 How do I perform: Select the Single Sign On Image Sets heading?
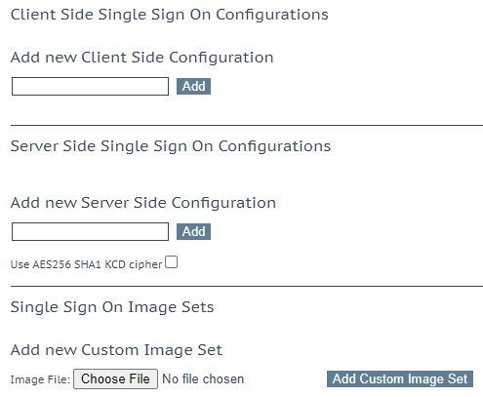tap(112, 307)
